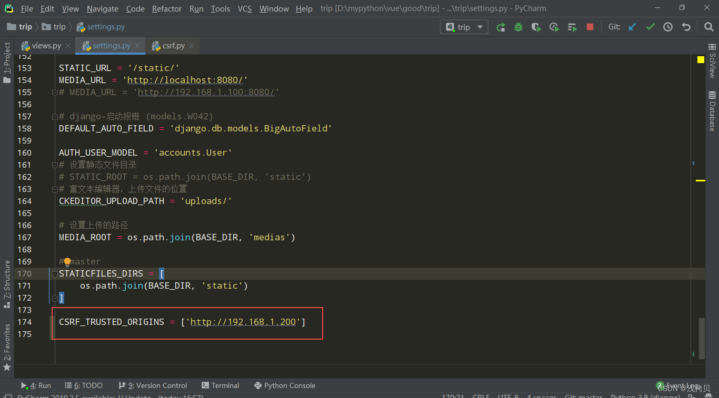Revert changes with the Git rollback arrow
Screen dimensions: 719x398
pos(686,27)
